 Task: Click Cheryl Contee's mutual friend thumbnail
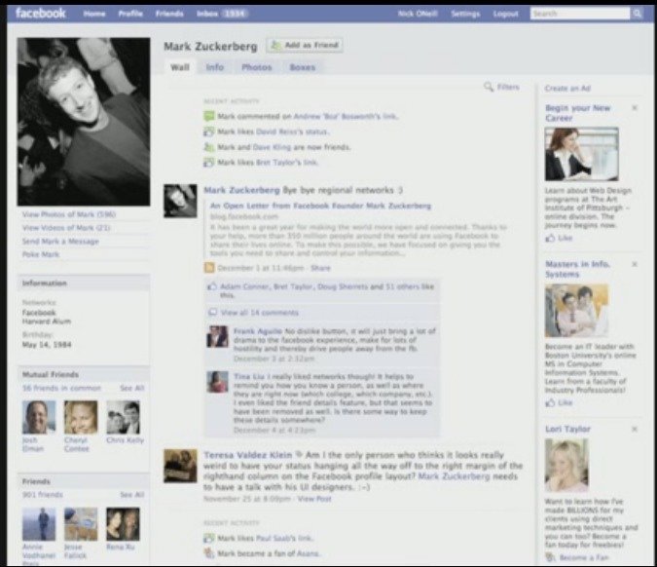[81, 417]
